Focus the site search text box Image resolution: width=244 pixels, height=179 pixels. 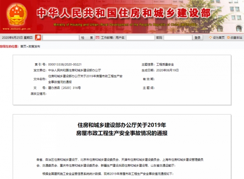point(61,38)
